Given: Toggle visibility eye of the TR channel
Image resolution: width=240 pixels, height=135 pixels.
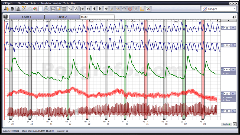Looking at the screenshot, I should 222,28.
